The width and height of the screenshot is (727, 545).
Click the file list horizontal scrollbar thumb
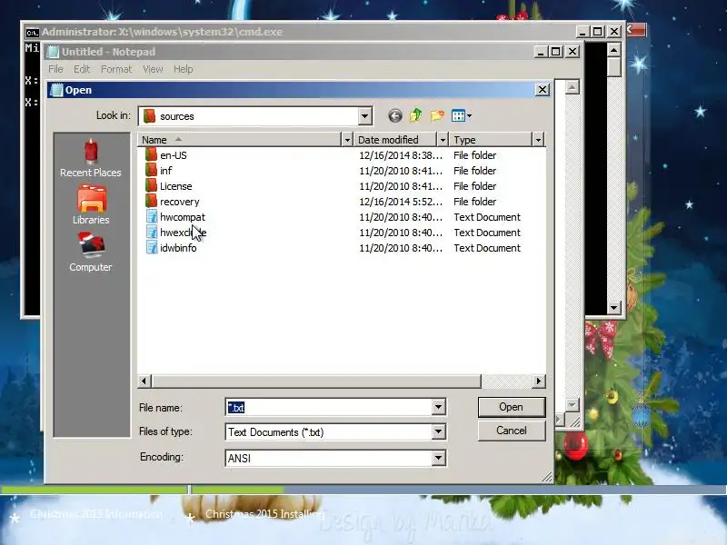coord(316,381)
